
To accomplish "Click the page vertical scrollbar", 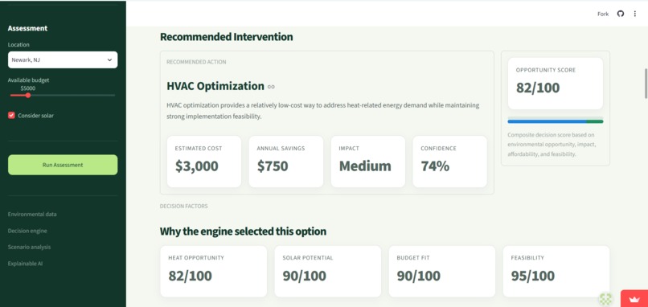I will 646,84.
